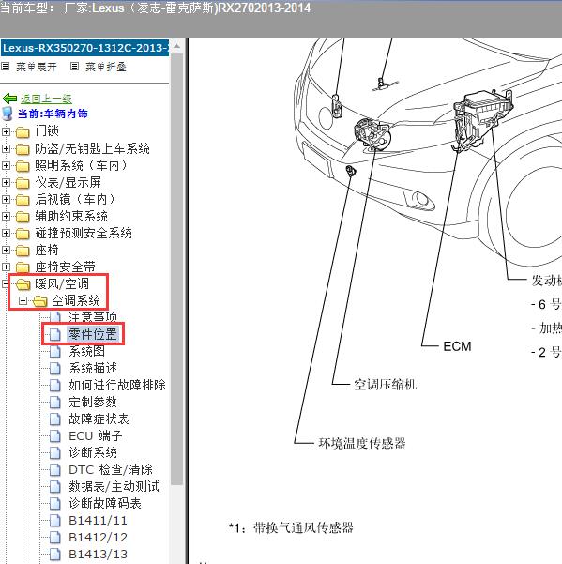
Task: Click the open folder icon for 空调系统
Action: coord(40,301)
